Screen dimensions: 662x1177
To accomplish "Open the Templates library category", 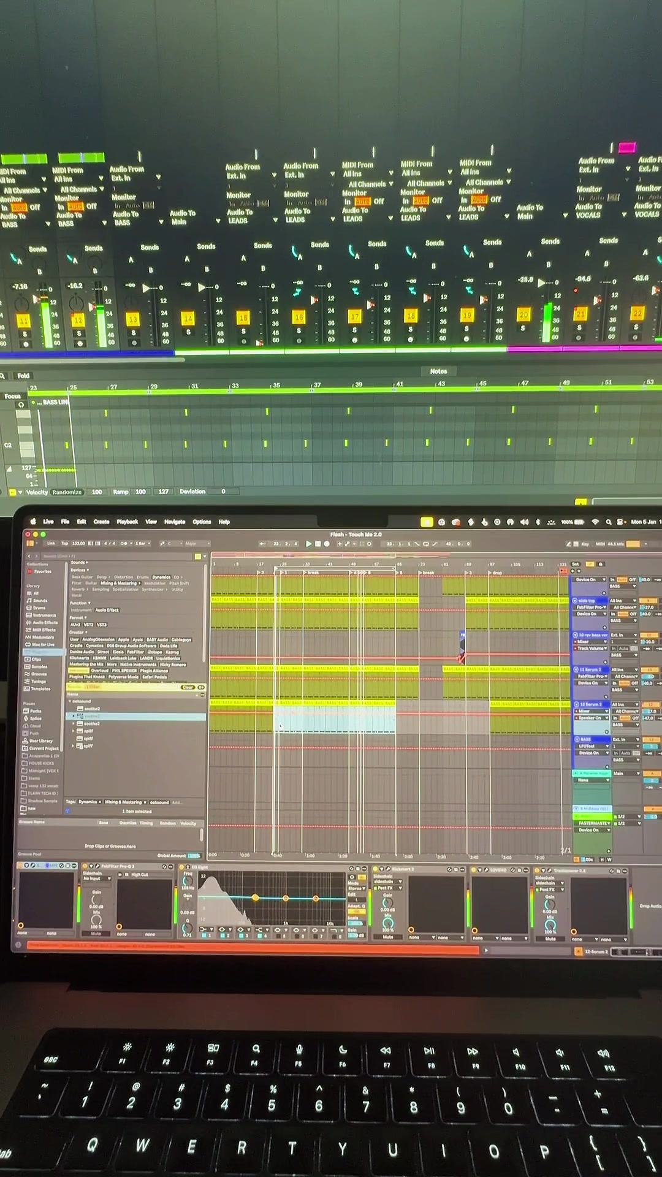I will [x=38, y=689].
